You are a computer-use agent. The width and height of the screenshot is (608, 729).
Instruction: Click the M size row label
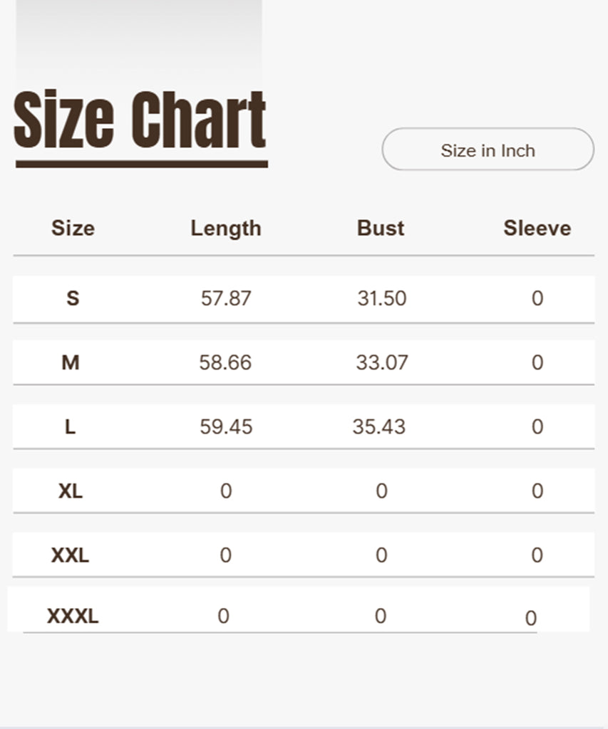[x=71, y=362]
